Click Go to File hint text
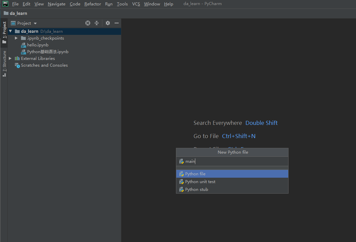 point(206,136)
